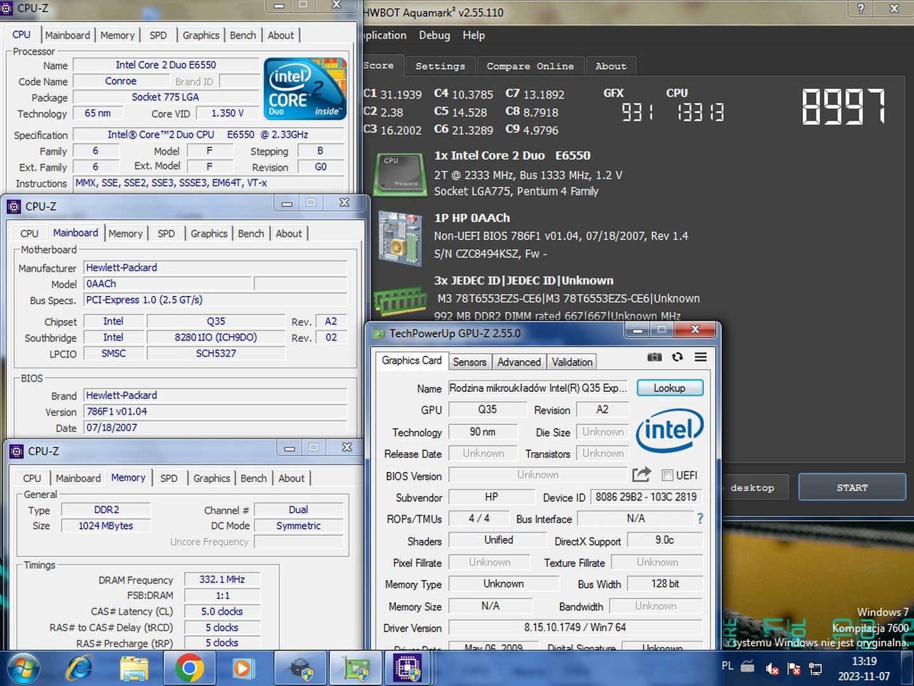Click the network tray icon
Image resolution: width=914 pixels, height=686 pixels.
point(815,668)
